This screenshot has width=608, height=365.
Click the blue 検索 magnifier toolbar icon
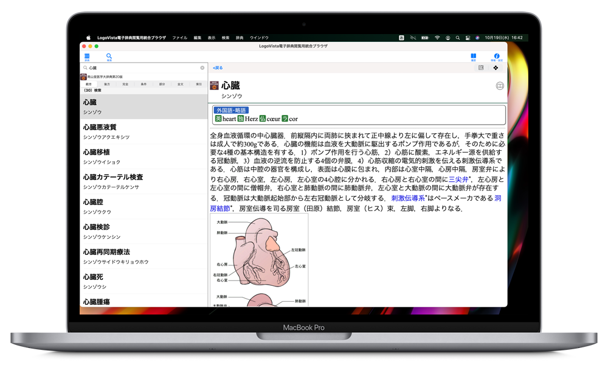[x=109, y=57]
